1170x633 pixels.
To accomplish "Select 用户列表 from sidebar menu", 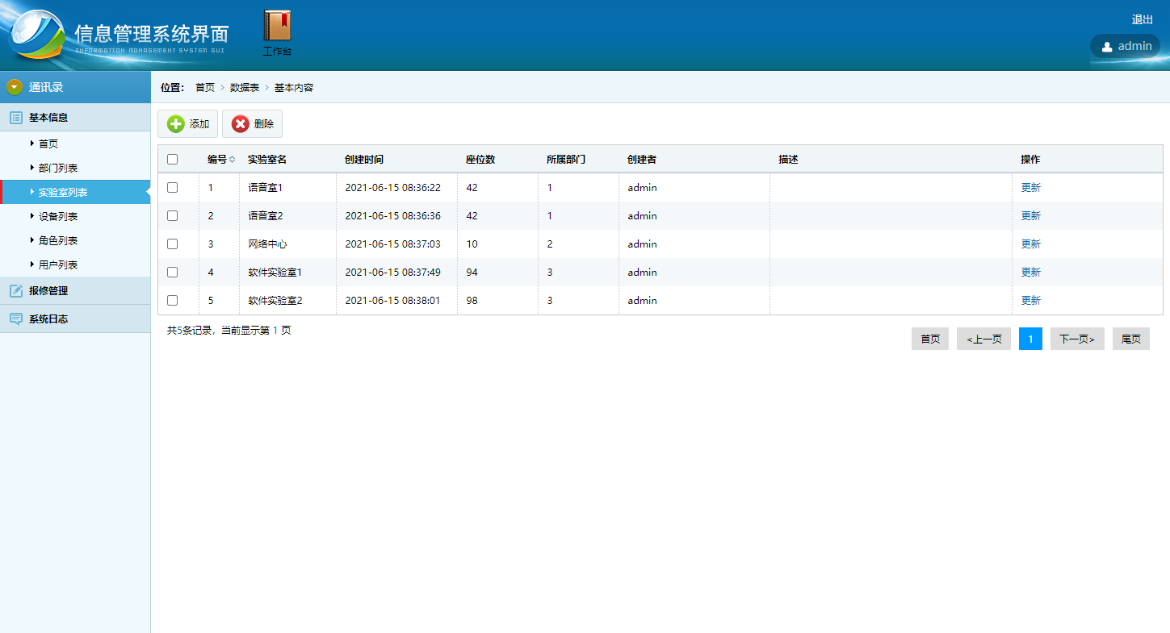I will coord(58,264).
